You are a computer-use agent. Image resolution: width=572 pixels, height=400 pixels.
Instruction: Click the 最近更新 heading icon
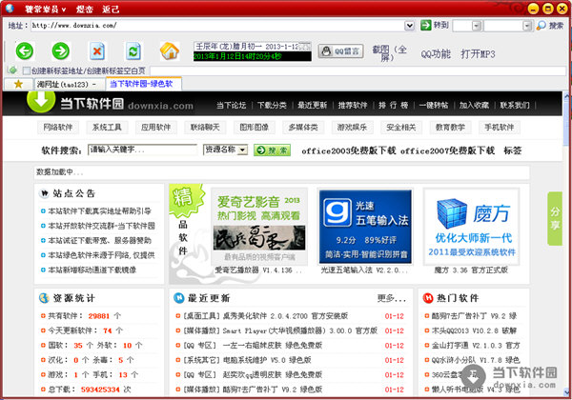[x=179, y=298]
